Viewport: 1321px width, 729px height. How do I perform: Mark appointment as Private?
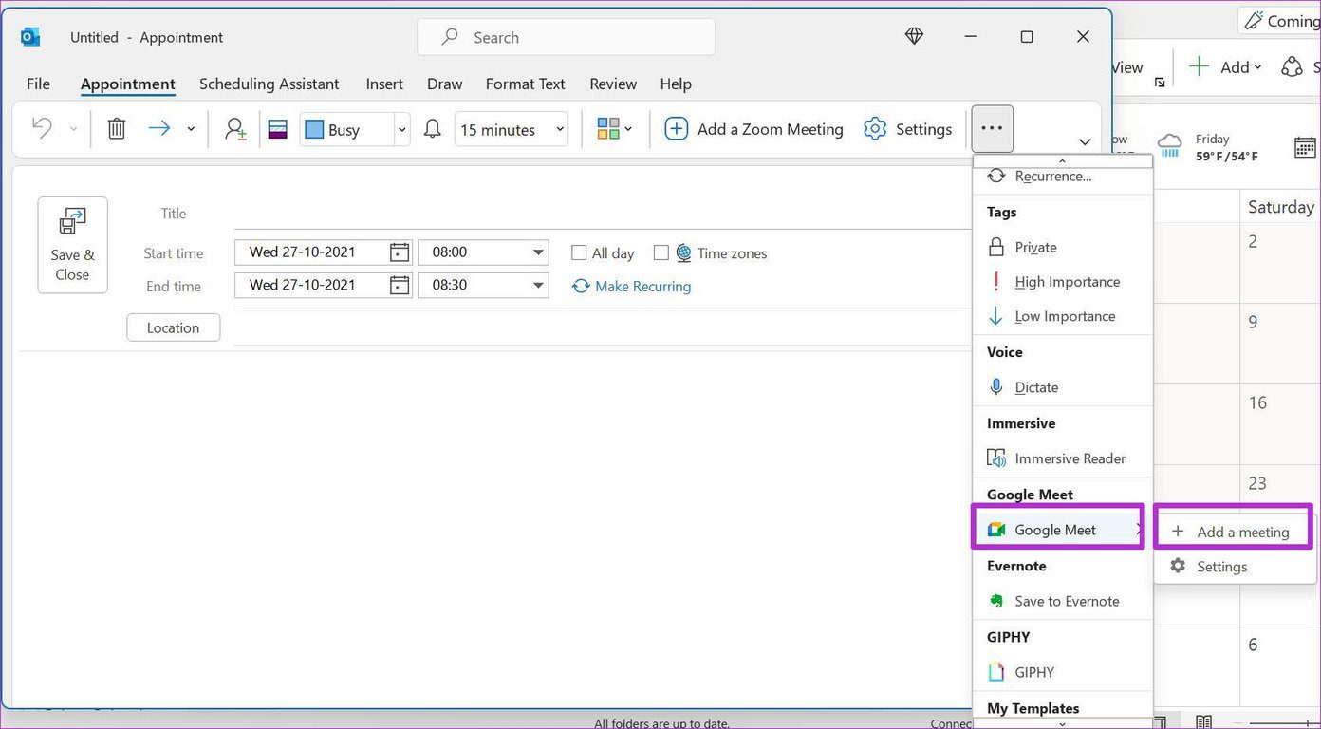(1063, 247)
